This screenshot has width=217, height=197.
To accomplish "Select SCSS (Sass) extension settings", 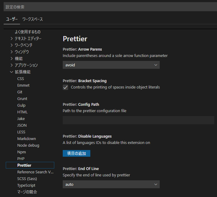I will [27, 179].
